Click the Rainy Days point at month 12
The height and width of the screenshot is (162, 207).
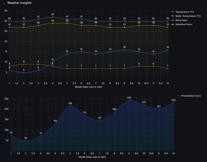click(168, 50)
